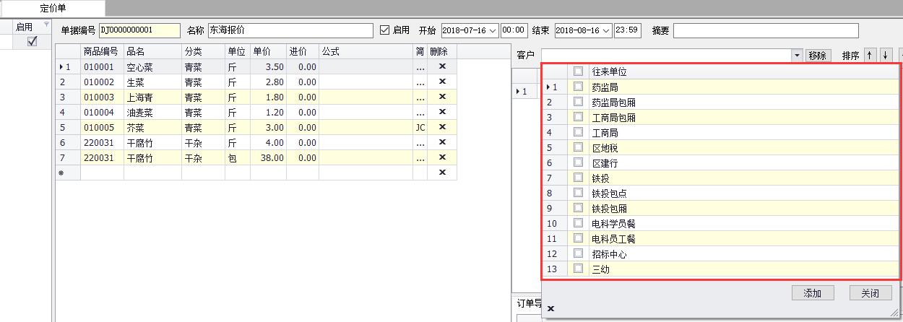This screenshot has width=903, height=322.
Task: Expand the 客户 combo box arrow
Action: 797,56
